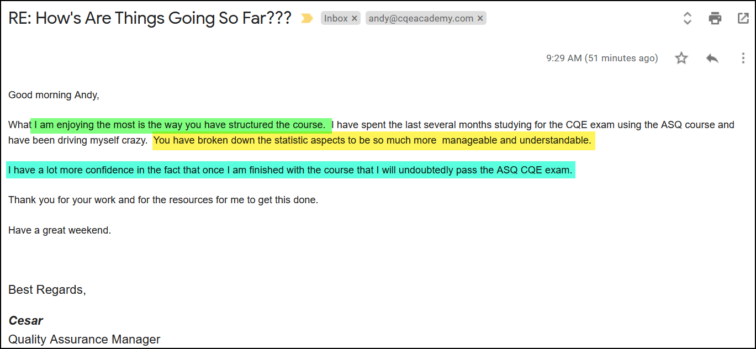Click the sender name Cesar in signature
Viewport: 756px width, 349px height.
(26, 321)
